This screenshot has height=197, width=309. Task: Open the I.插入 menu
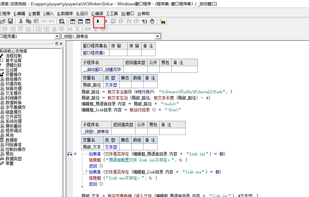pyautogui.click(x=49, y=14)
